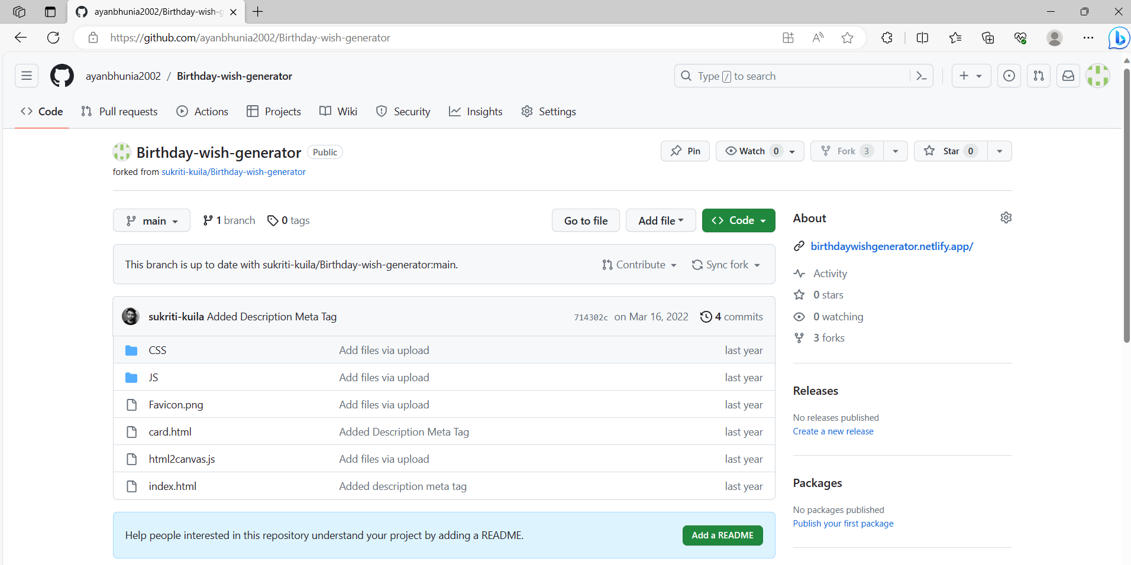Expand the Add file dropdown
The image size is (1131, 565).
pyautogui.click(x=661, y=220)
